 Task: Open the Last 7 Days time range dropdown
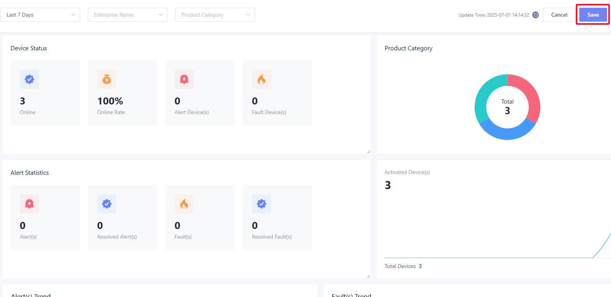(x=40, y=15)
